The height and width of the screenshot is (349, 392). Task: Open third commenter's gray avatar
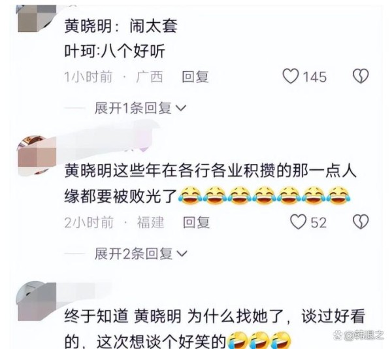(x=37, y=301)
